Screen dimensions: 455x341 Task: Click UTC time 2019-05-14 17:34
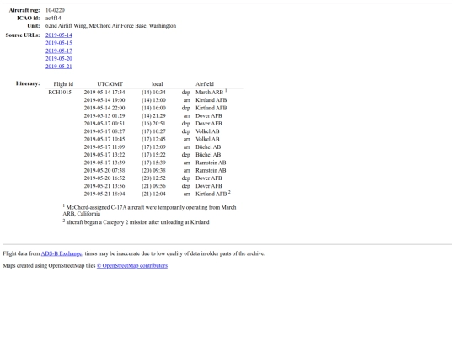[x=104, y=93]
